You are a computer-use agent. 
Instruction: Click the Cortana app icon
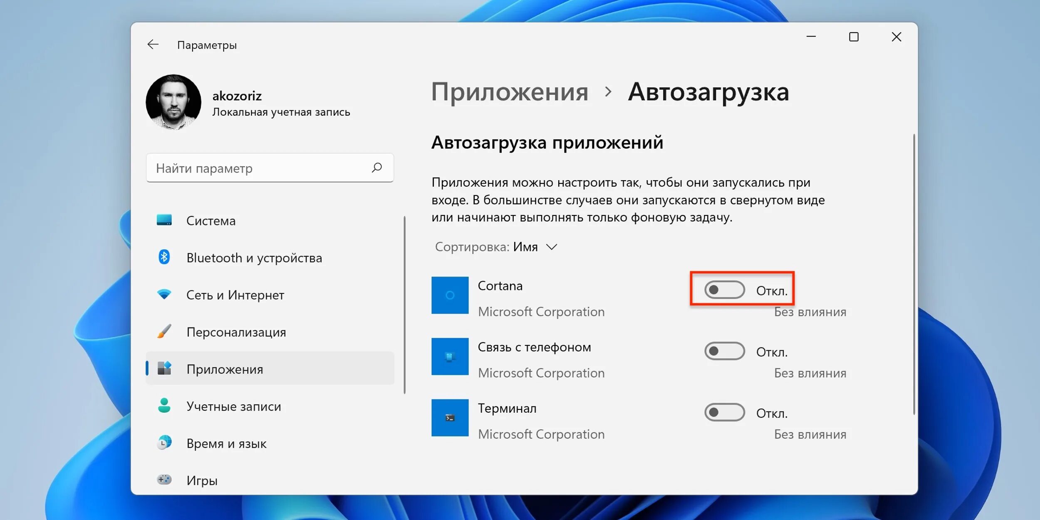point(450,295)
